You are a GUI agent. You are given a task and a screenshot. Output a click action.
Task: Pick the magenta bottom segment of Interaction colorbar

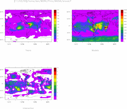[55, 98]
